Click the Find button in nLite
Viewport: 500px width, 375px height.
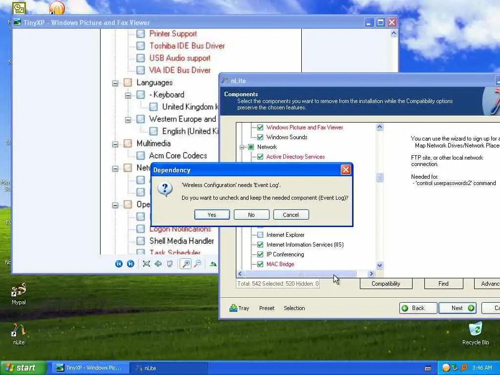(443, 284)
